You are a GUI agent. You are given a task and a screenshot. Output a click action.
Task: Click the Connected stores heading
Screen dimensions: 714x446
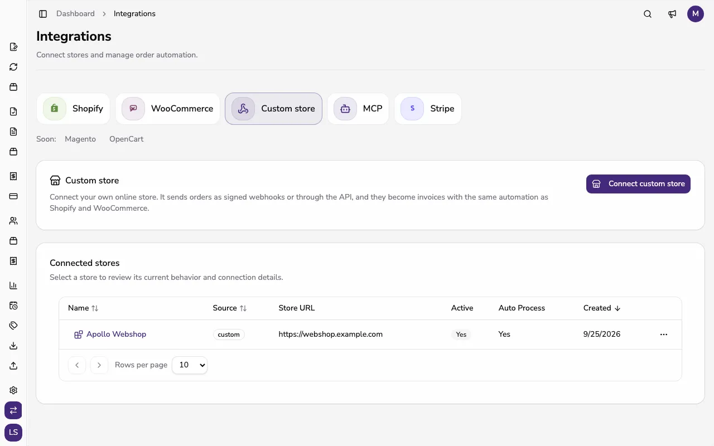[85, 263]
